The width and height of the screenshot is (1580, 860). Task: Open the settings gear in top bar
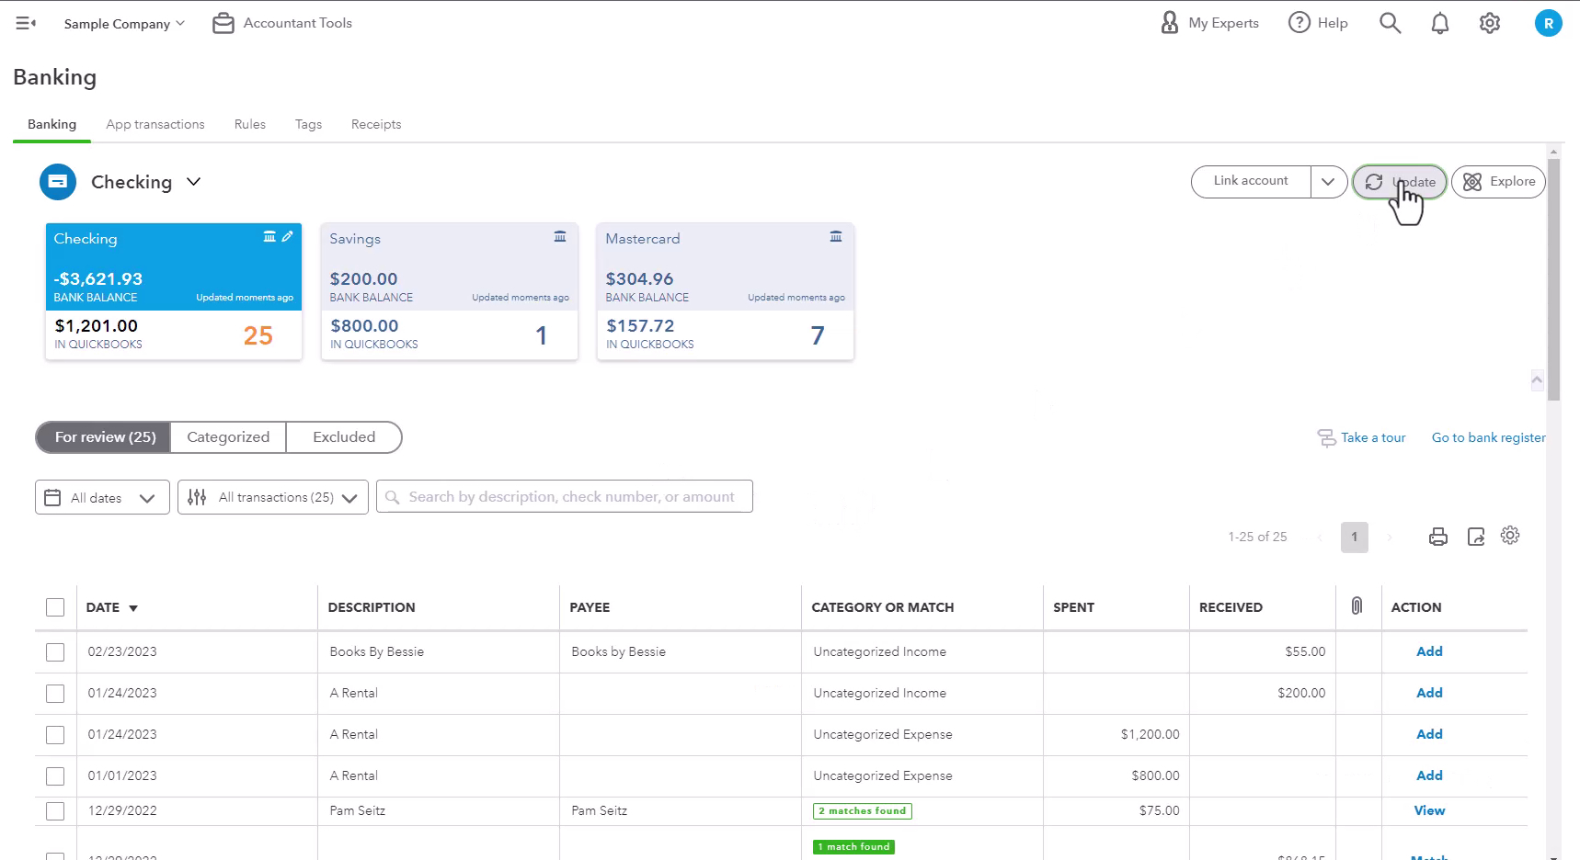(1490, 23)
